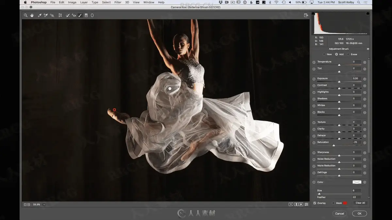Screen dimensions: 392x220
Task: Select the Add brush radio button
Action: pos(336,54)
